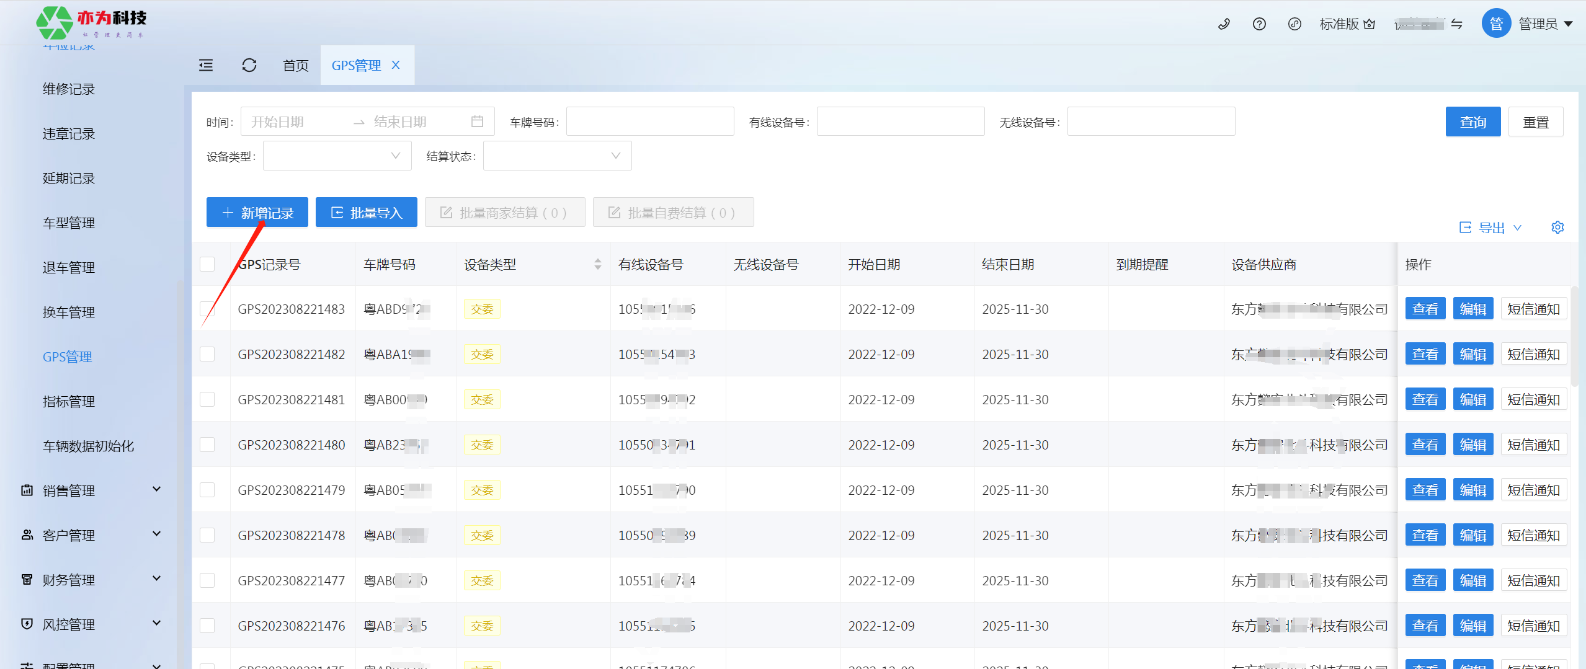Screen dimensions: 1586x669
Task: Open 退车管理 in the sidebar
Action: [68, 268]
